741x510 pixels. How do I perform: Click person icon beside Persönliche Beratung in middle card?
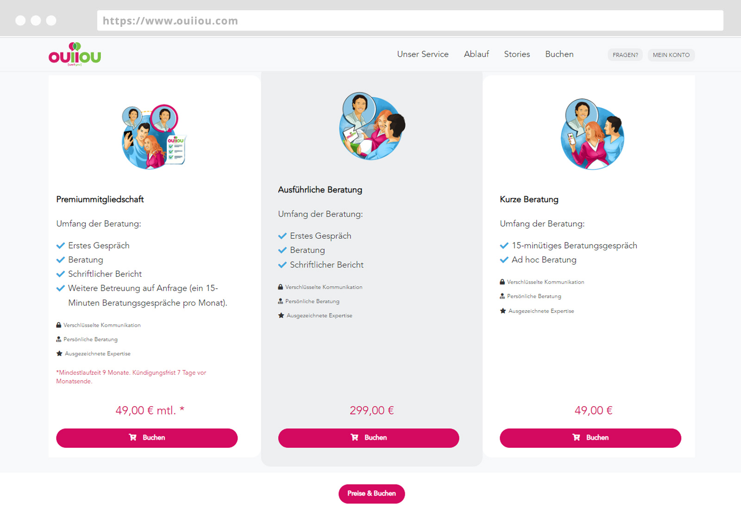(281, 301)
